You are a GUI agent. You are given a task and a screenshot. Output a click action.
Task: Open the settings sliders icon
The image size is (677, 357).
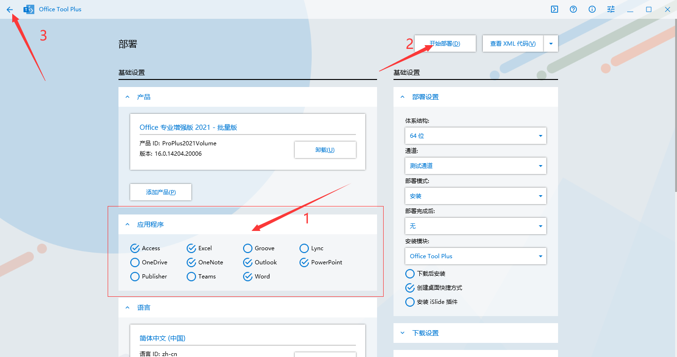pyautogui.click(x=611, y=9)
